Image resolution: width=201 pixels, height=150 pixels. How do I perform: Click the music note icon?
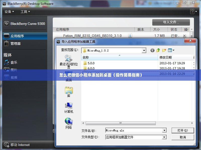tap(7, 63)
